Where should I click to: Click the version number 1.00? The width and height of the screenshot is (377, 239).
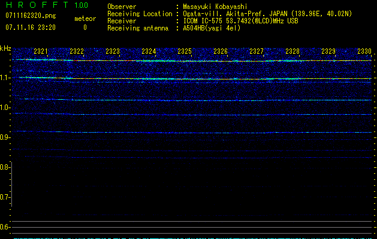pos(80,5)
